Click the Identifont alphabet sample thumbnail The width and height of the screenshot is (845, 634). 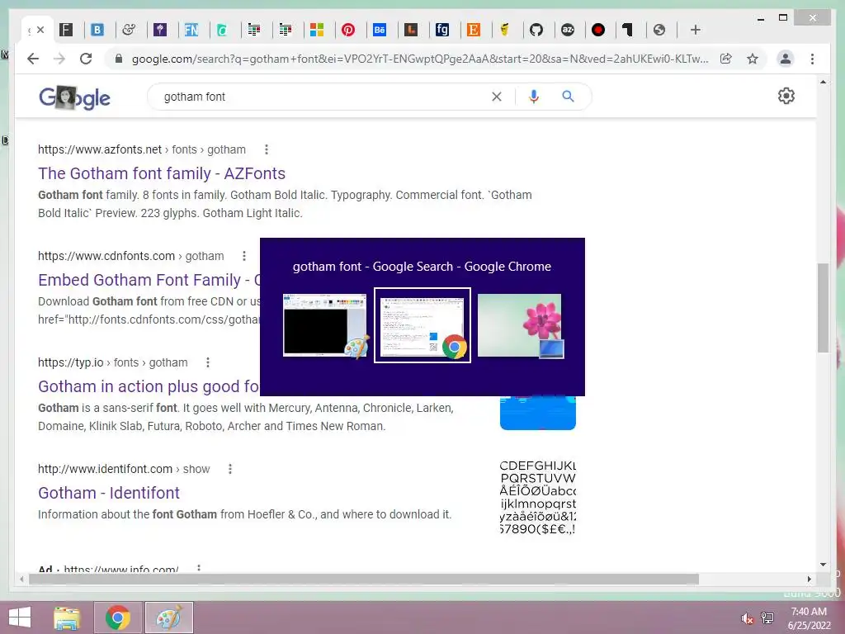[x=538, y=497]
